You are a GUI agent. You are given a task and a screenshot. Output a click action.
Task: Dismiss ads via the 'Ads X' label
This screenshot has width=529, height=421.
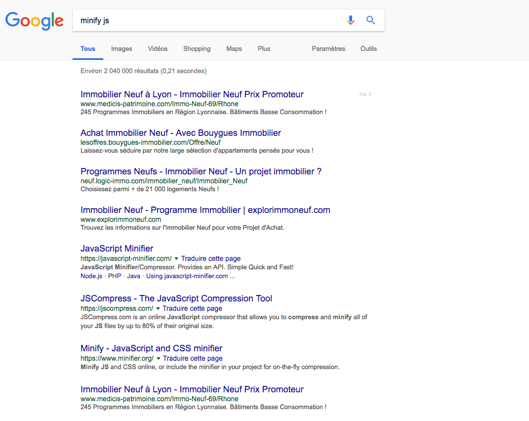[x=365, y=94]
